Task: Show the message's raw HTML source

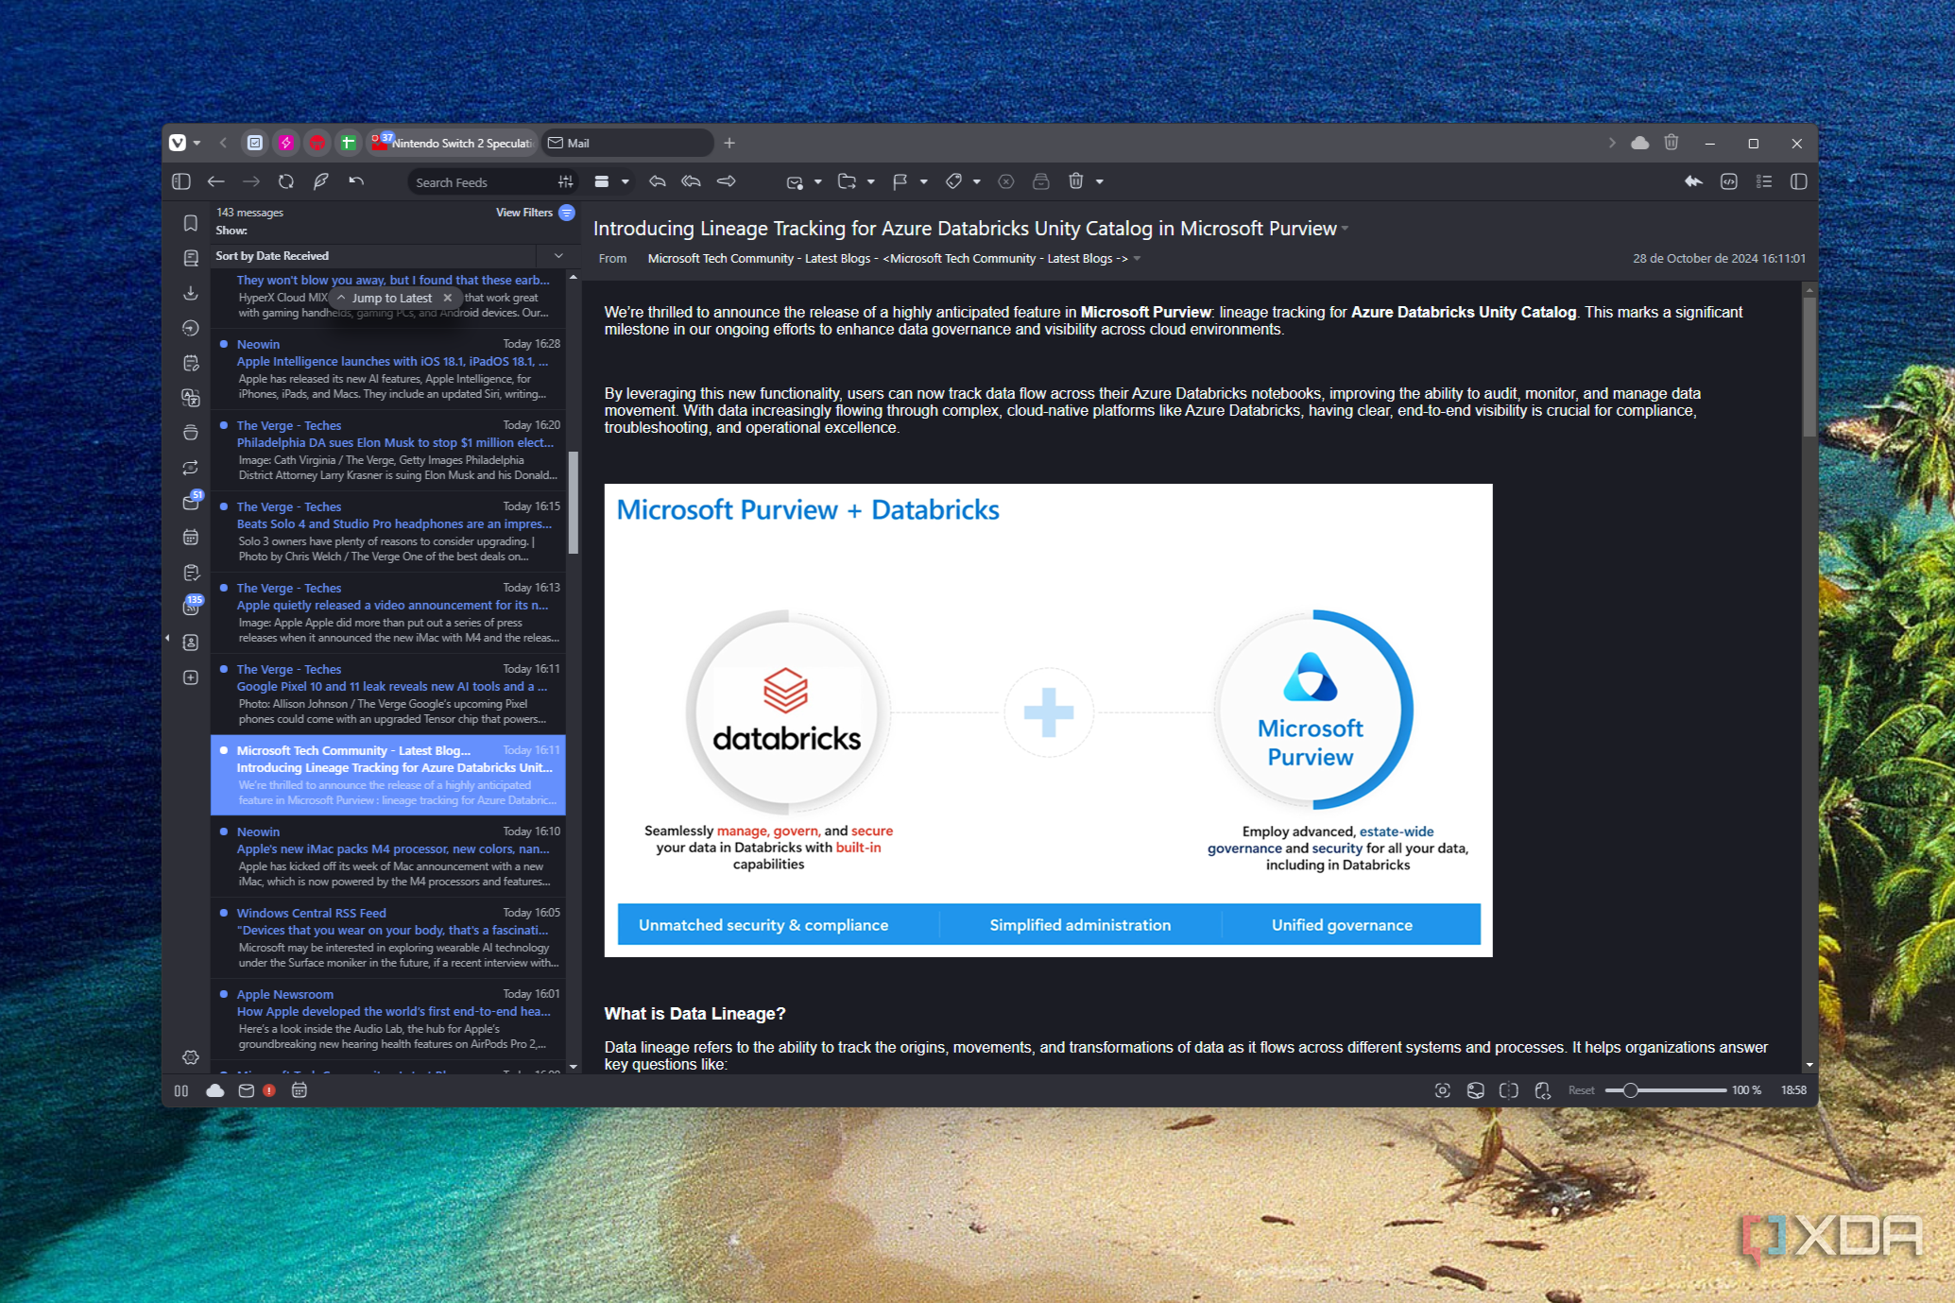Action: pyautogui.click(x=1728, y=181)
